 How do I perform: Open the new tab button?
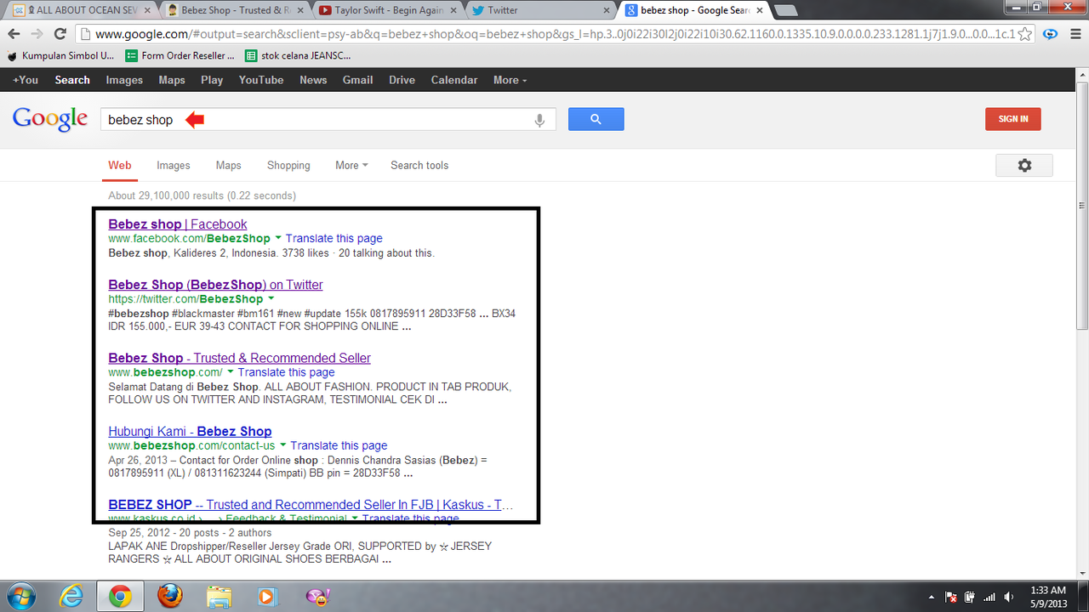click(785, 10)
